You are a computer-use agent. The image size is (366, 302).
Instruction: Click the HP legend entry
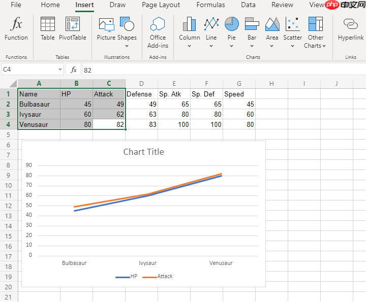click(126, 276)
